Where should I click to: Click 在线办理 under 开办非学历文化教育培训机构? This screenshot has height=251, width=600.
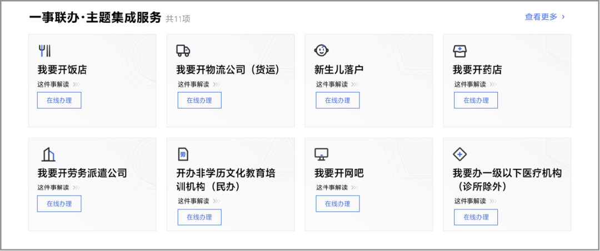[199, 217]
